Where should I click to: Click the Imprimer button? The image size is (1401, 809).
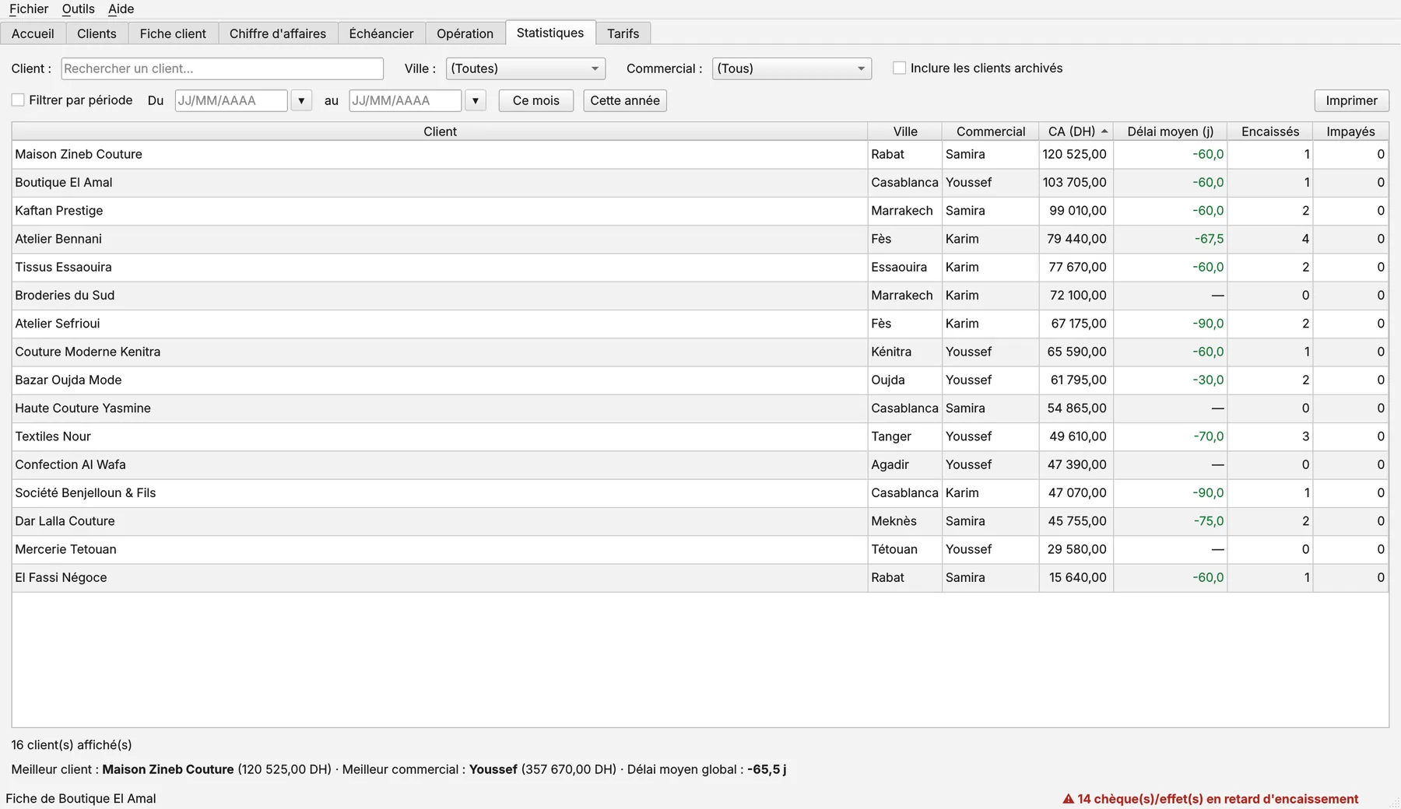pos(1352,100)
